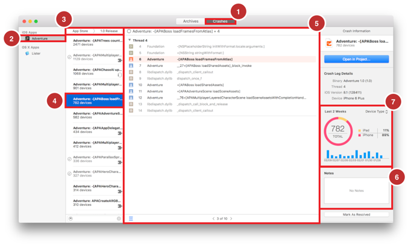Image resolution: width=411 pixels, height=248 pixels.
Task: Select the APAAdventureS crash with 582 devices
Action: 95,115
